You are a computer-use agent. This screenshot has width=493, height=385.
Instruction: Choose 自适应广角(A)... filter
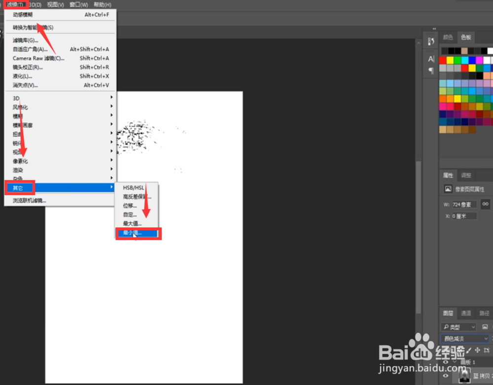[60, 49]
